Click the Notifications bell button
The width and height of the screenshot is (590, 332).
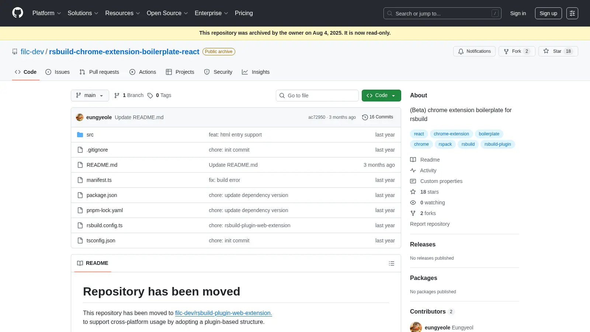click(474, 51)
